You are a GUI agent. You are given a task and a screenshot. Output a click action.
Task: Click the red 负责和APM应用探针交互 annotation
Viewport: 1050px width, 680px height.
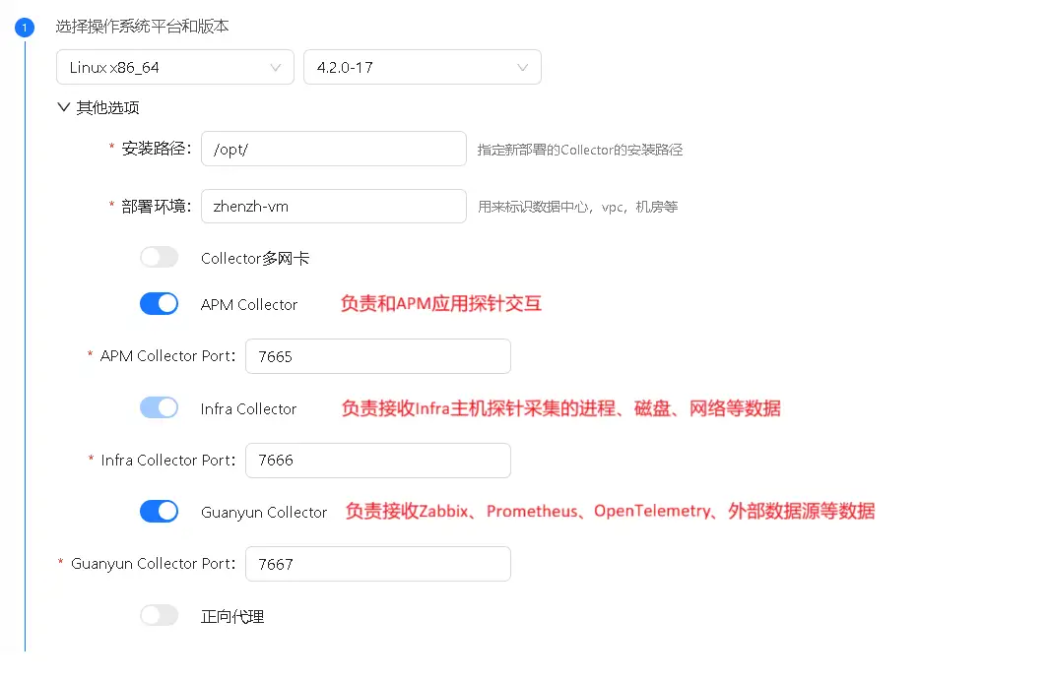tap(441, 304)
